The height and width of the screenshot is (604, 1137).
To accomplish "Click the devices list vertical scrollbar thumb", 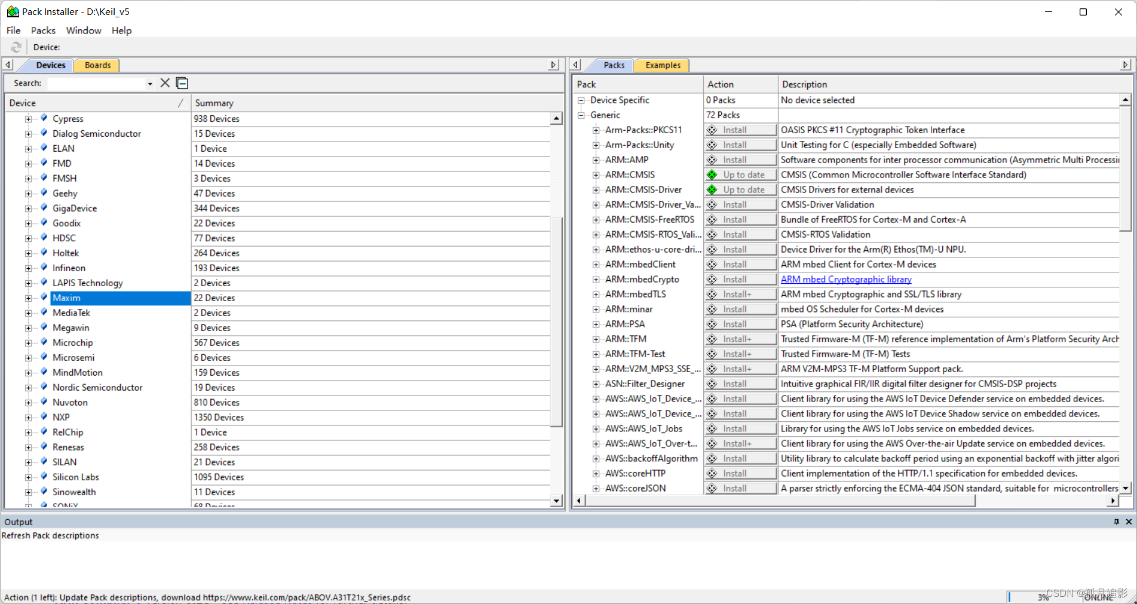I will click(556, 321).
